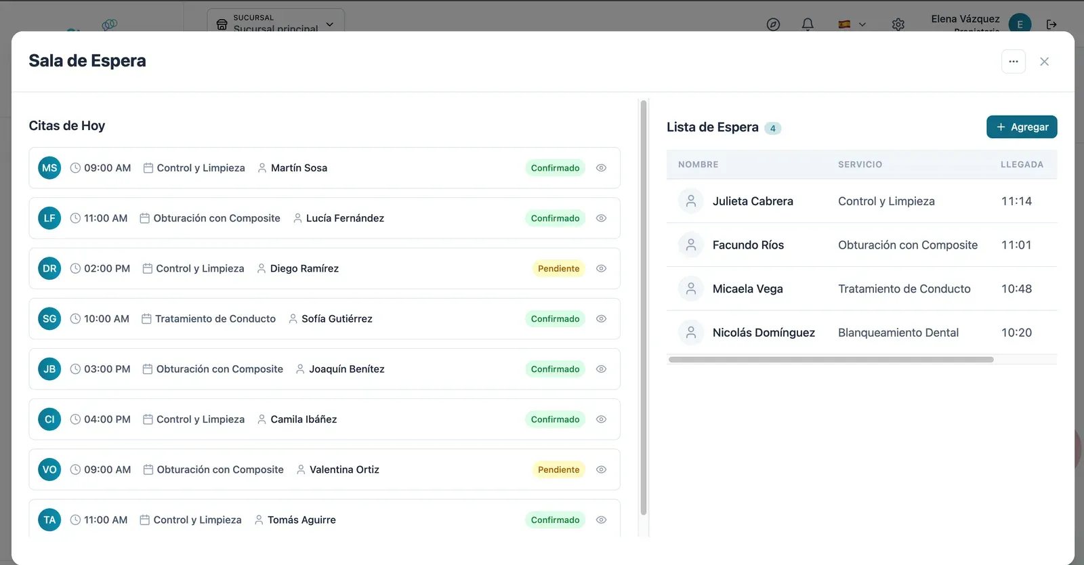Click the person icon beside Julieta Cabrera

(x=691, y=201)
